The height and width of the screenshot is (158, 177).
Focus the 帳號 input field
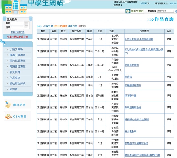[17, 24]
